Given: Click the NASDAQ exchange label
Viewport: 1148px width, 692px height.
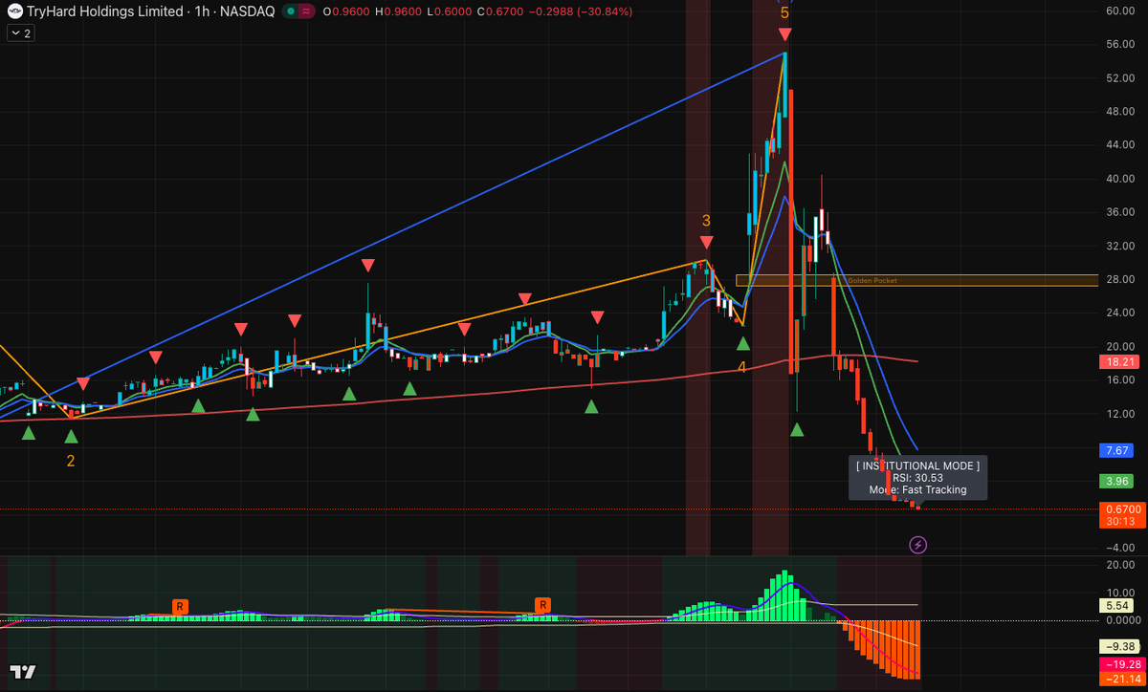Looking at the screenshot, I should pos(249,11).
